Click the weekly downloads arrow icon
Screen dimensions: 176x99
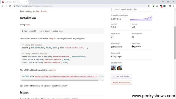tap(112, 15)
